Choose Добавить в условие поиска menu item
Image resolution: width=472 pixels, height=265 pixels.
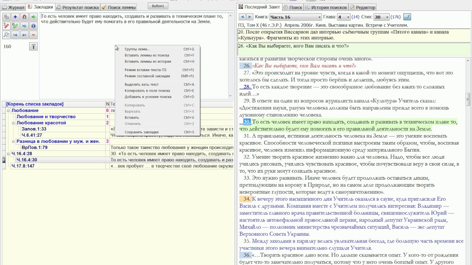coord(158,97)
